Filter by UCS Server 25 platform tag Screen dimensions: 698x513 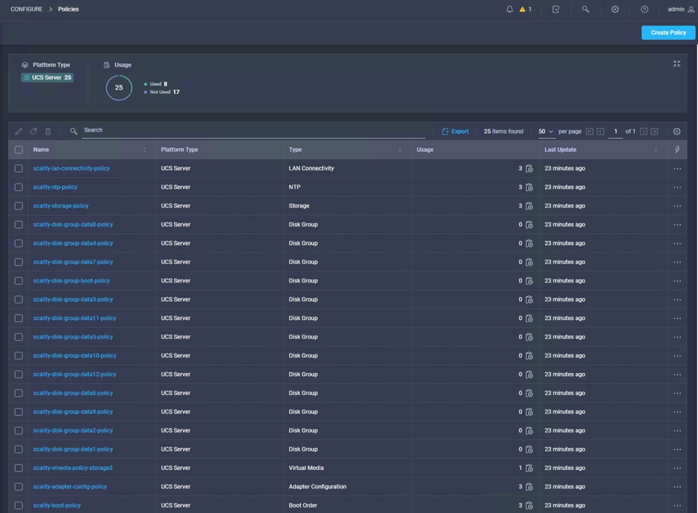point(47,78)
